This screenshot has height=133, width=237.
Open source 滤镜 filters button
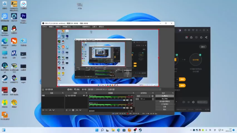click(77, 90)
